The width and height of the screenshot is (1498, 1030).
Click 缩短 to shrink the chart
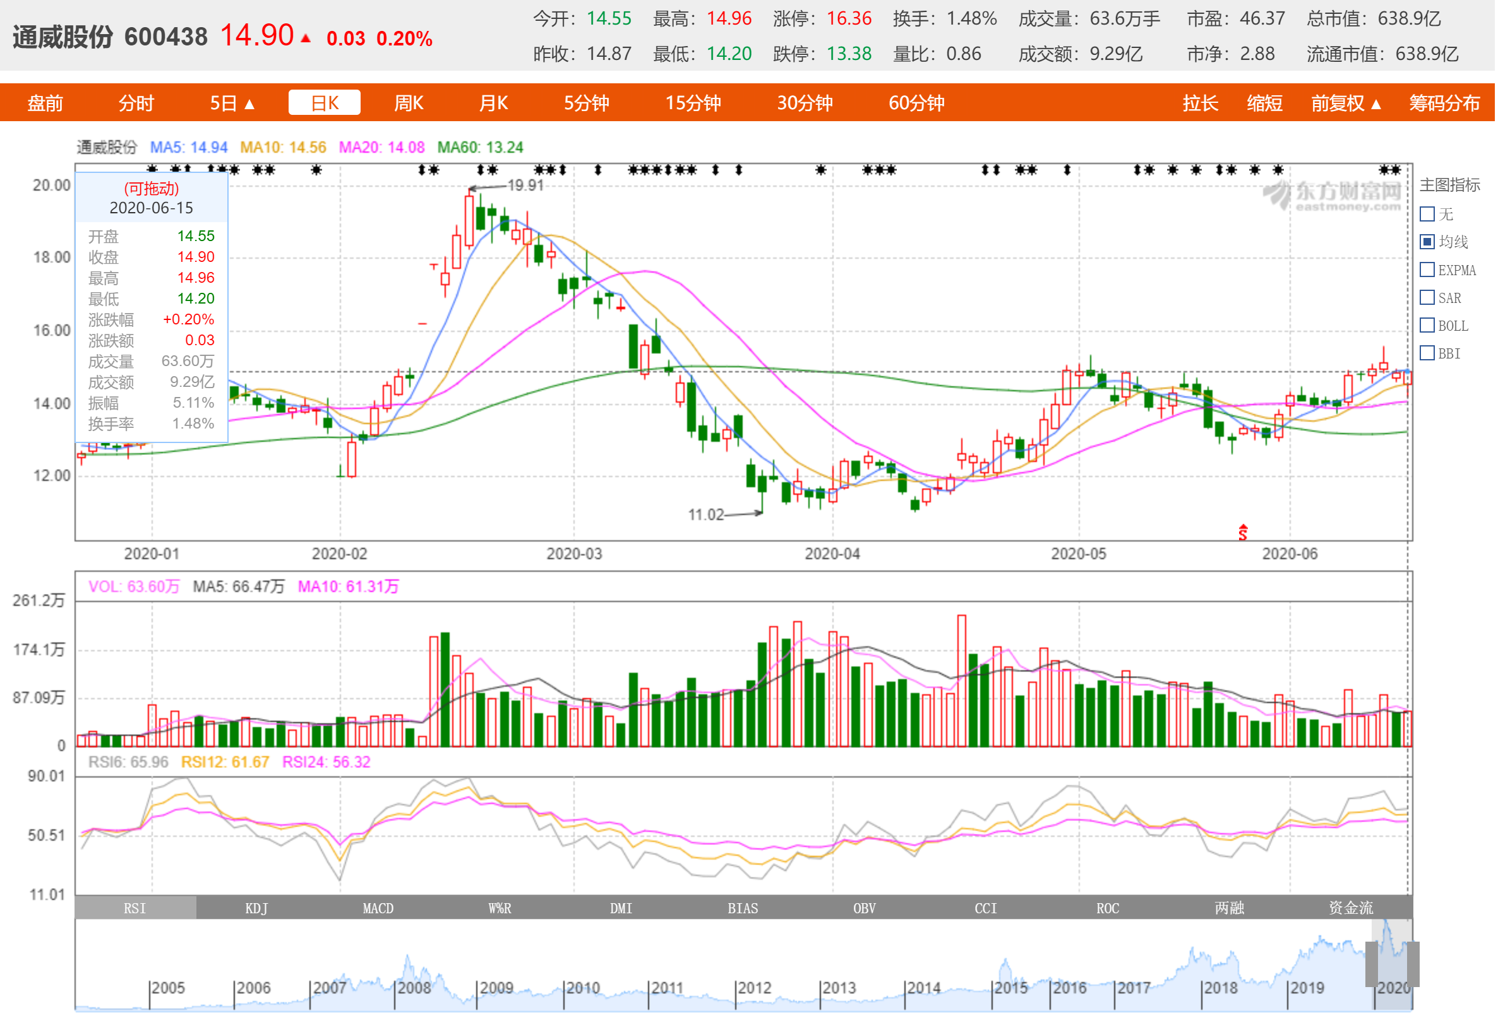click(x=1264, y=103)
